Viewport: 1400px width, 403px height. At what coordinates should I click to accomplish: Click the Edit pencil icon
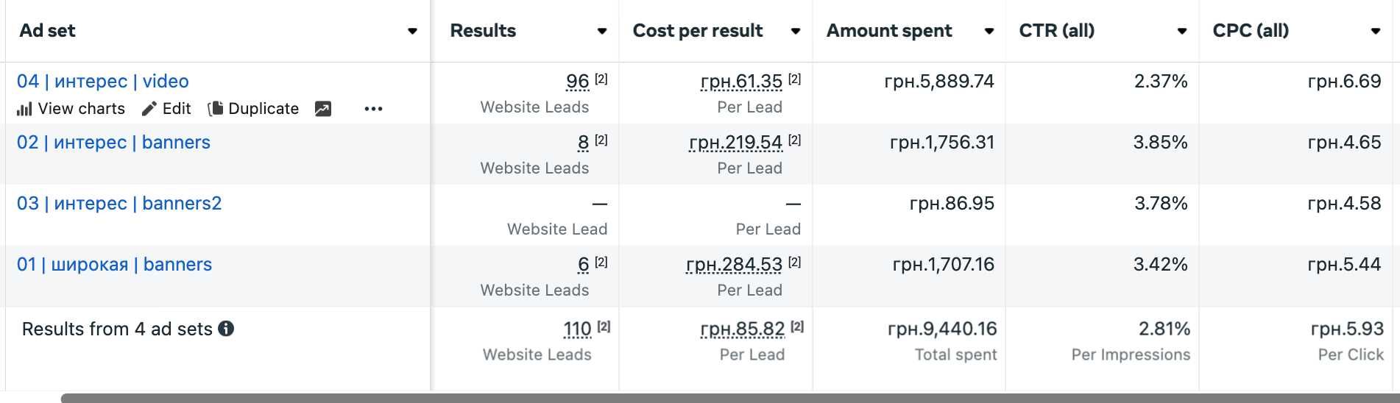click(149, 109)
